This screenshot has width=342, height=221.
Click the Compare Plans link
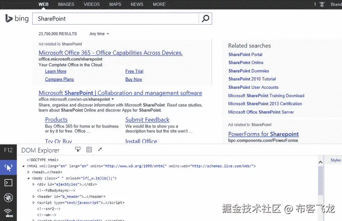click(x=59, y=79)
